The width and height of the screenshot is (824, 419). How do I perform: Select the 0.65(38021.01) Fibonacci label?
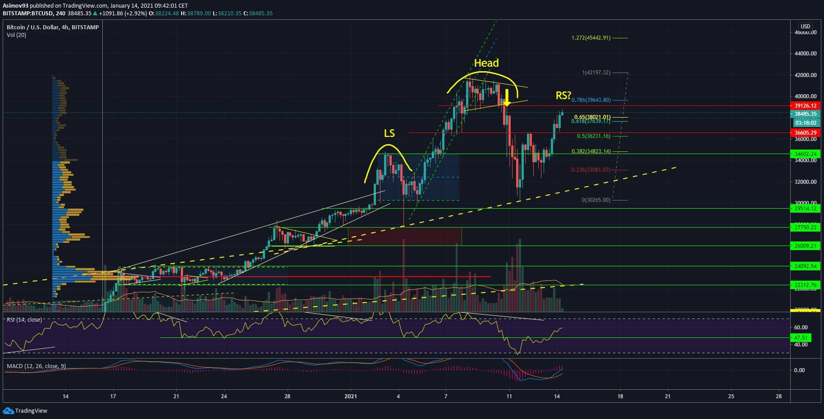pos(592,117)
